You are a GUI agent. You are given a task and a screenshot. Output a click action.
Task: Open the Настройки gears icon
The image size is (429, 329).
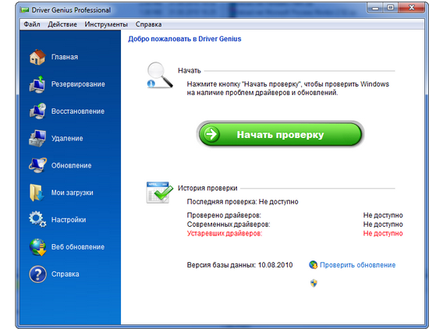(x=37, y=219)
